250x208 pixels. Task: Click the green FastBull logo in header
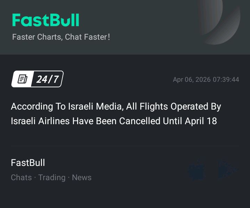[x=45, y=20]
